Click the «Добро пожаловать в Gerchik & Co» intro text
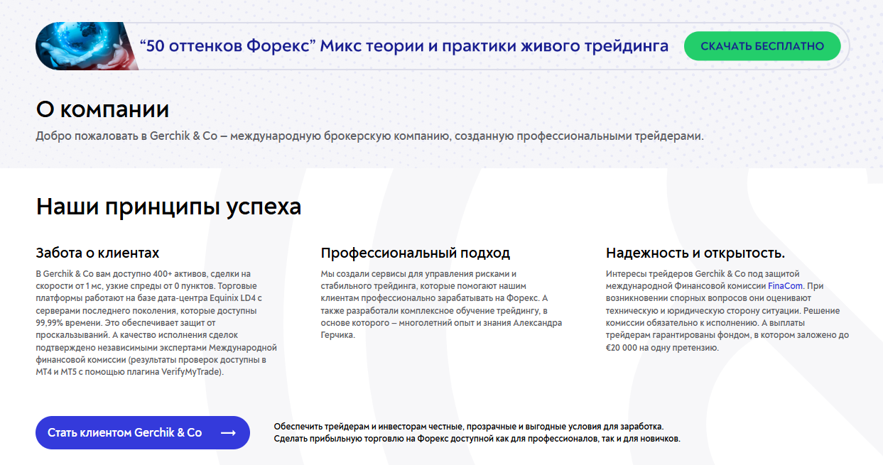 pyautogui.click(x=369, y=136)
